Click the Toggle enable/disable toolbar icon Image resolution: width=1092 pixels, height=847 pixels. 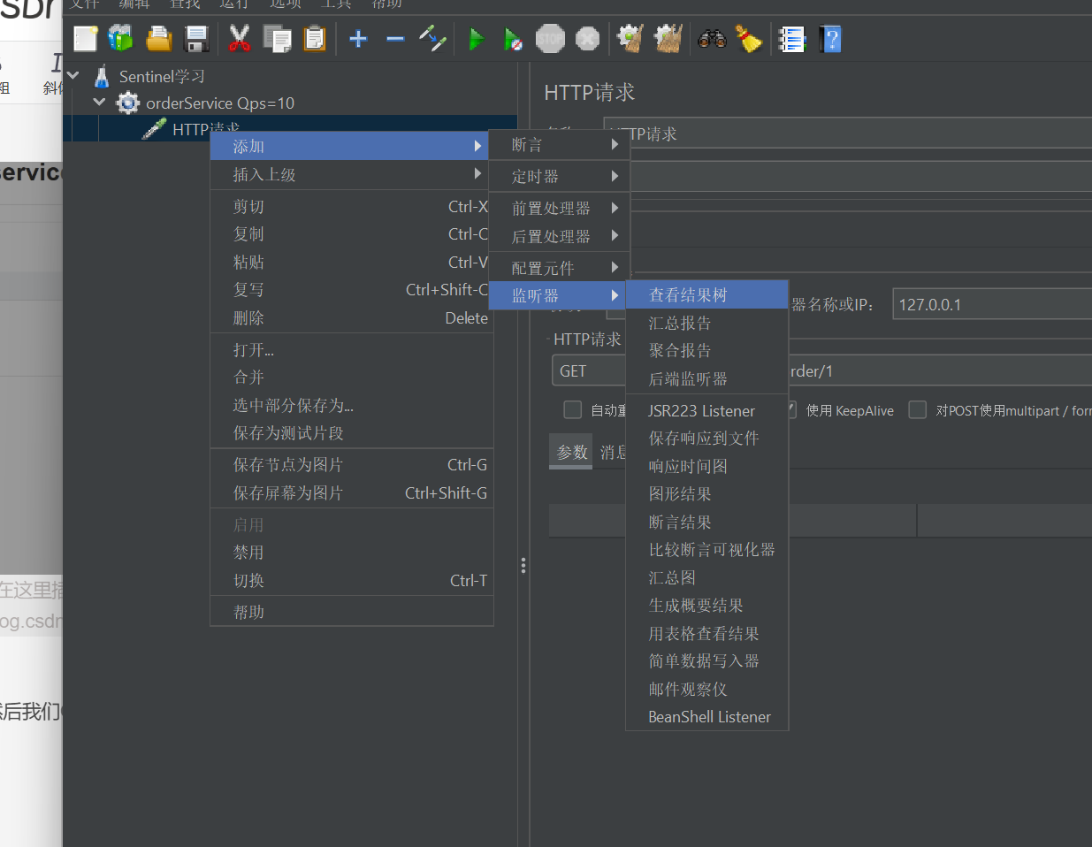(x=432, y=39)
